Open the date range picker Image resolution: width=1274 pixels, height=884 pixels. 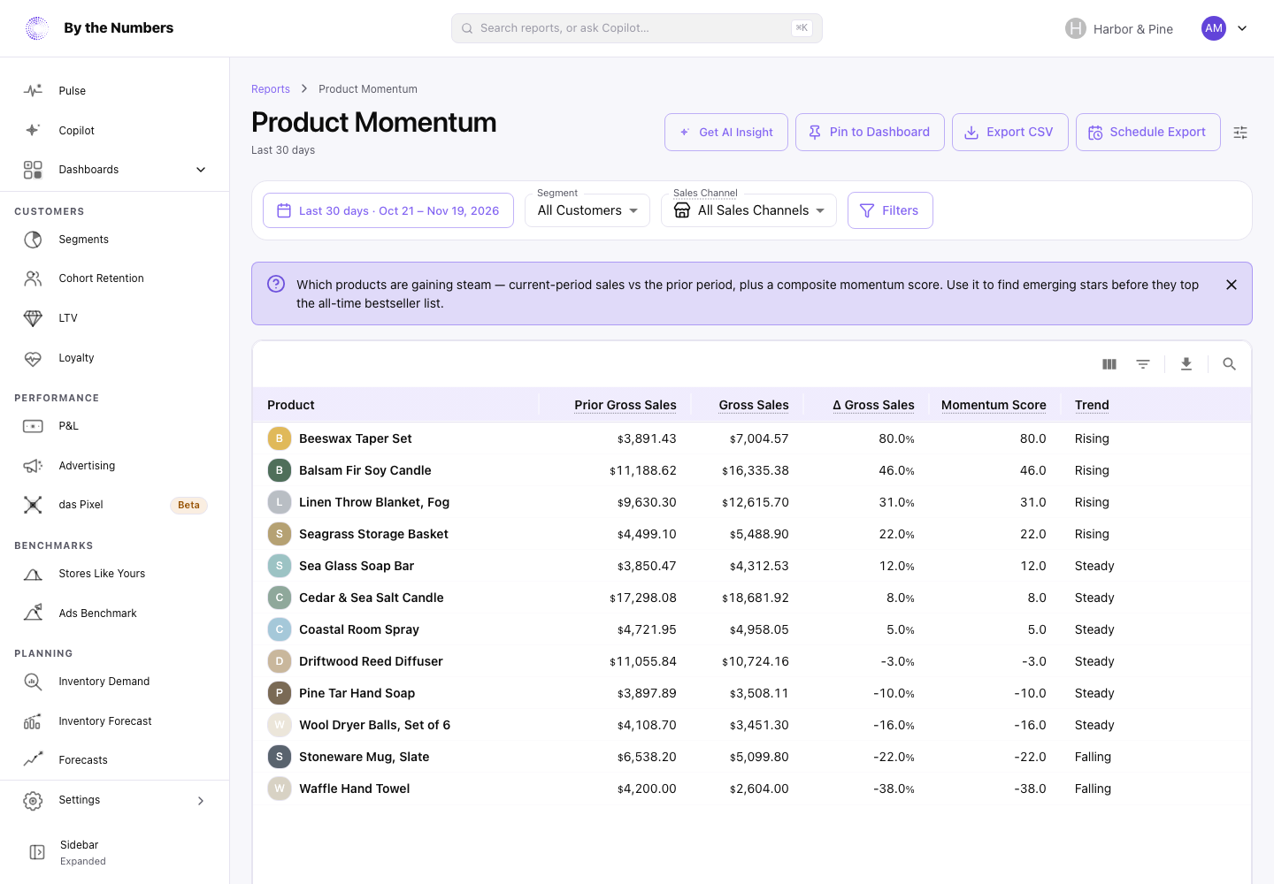click(388, 210)
